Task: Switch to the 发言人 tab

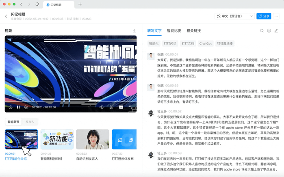Action: [x=30, y=121]
